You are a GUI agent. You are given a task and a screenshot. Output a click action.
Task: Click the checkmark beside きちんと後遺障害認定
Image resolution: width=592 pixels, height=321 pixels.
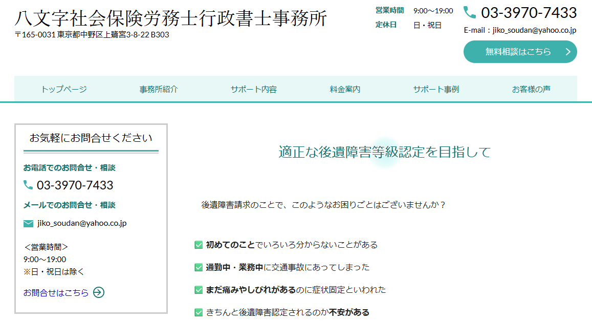coord(199,312)
